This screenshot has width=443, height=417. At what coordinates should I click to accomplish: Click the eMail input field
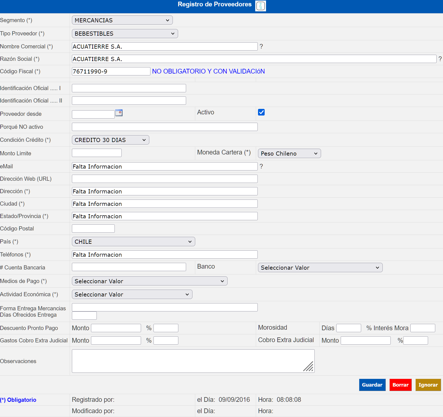(x=165, y=166)
